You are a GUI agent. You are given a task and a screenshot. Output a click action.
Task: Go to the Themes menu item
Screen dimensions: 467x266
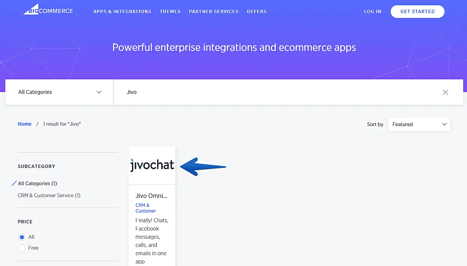point(170,12)
